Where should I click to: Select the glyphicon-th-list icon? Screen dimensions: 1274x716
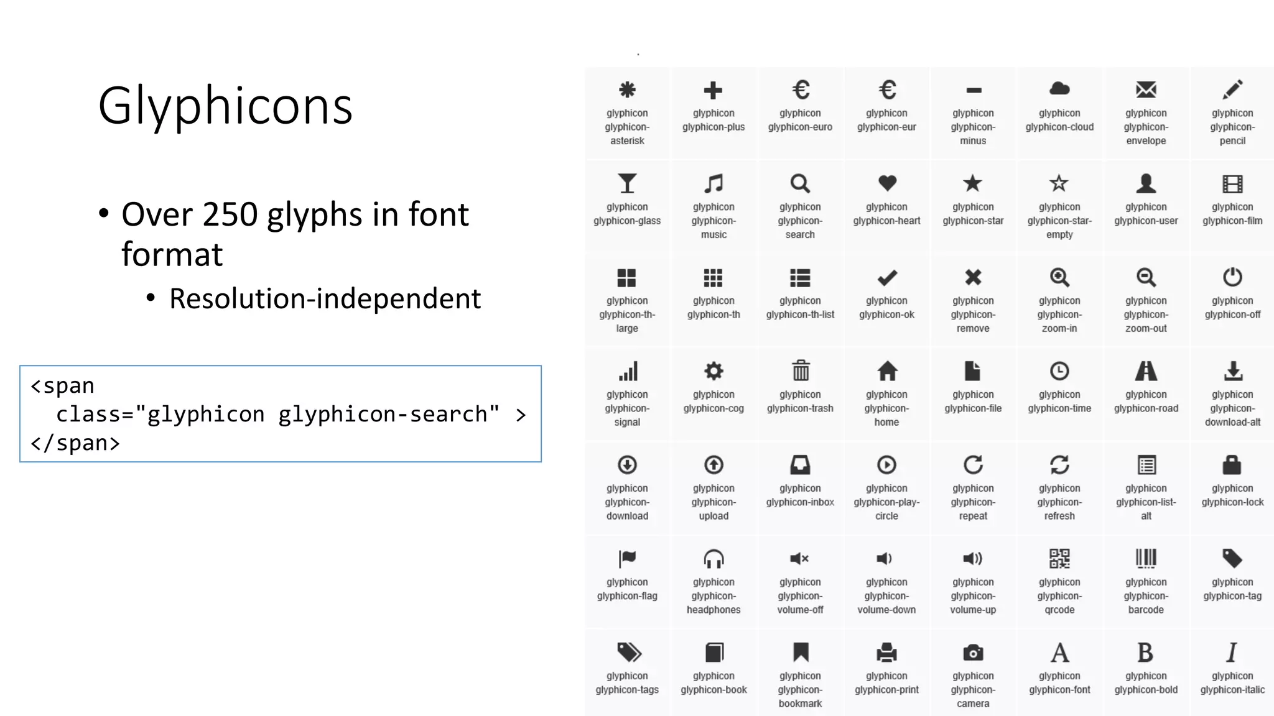click(x=800, y=278)
